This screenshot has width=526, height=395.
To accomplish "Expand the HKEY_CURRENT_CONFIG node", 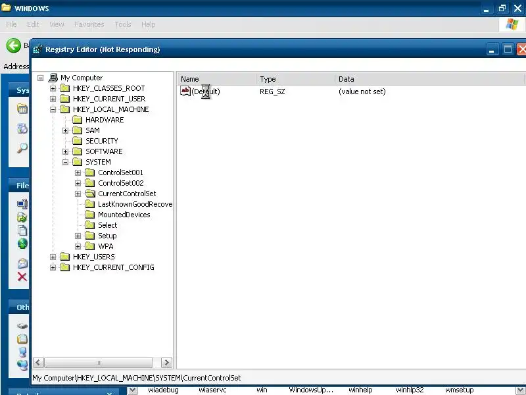I will (53, 267).
